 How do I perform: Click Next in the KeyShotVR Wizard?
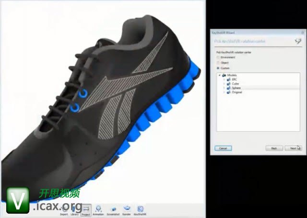293,148
